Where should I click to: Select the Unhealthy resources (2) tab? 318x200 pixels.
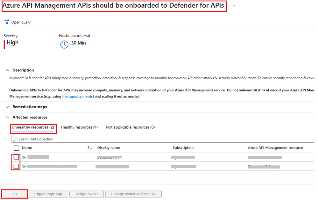click(x=33, y=127)
